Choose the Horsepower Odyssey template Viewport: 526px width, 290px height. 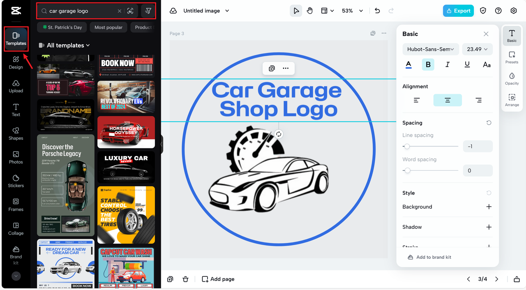(126, 132)
